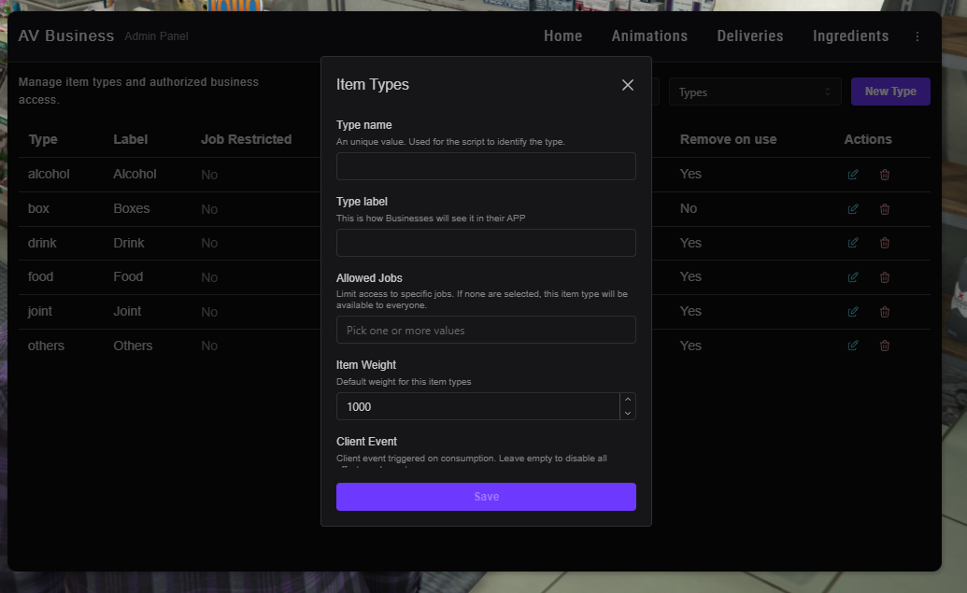Switch to the Ingredients tab

tap(850, 36)
